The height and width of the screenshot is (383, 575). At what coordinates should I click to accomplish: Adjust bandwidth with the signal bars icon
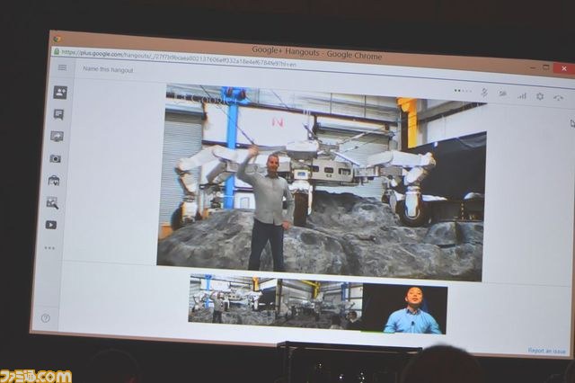521,95
